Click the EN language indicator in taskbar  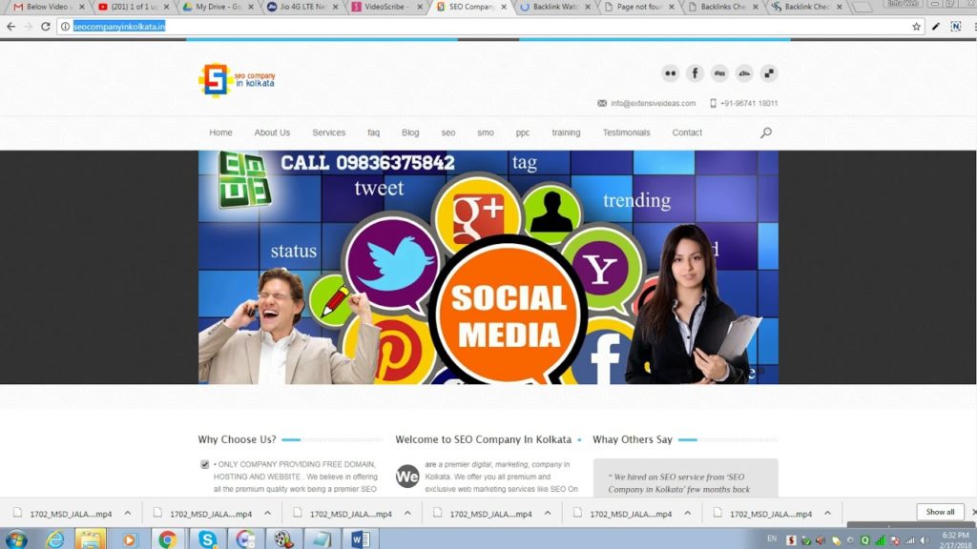[772, 539]
